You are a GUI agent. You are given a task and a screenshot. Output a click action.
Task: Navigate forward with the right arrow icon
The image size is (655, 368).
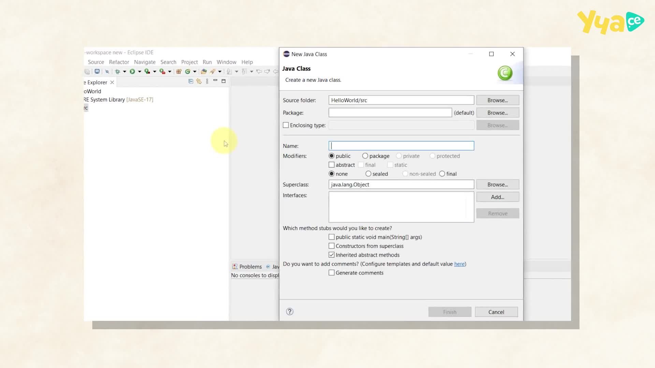tap(267, 71)
